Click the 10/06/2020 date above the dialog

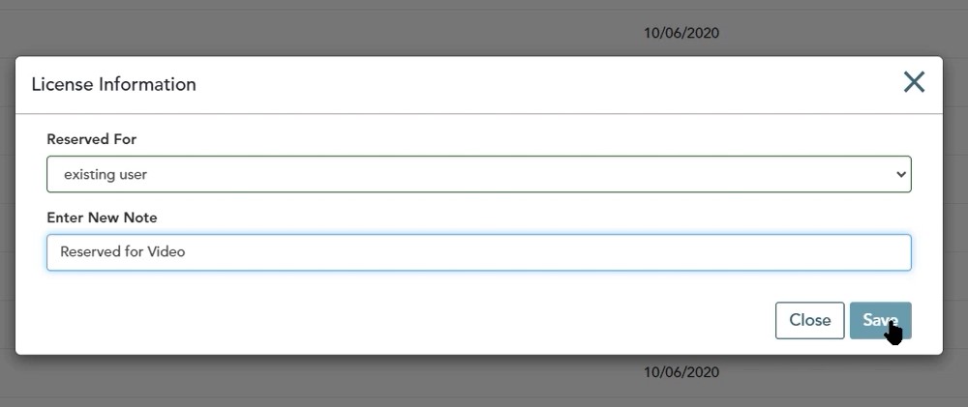coord(681,33)
